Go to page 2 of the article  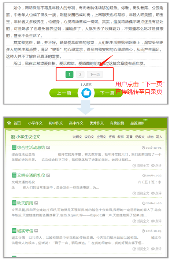click(80, 74)
